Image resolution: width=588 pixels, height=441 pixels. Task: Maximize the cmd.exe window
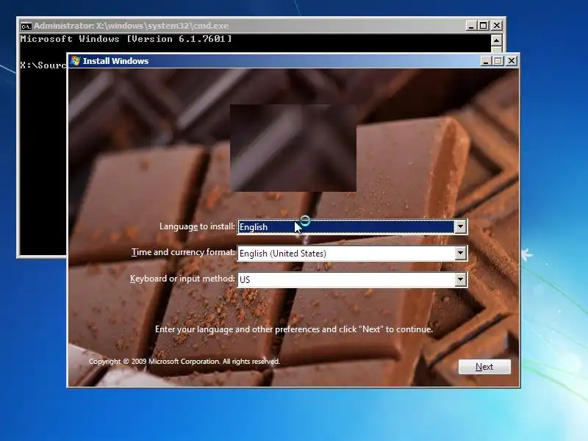point(484,26)
